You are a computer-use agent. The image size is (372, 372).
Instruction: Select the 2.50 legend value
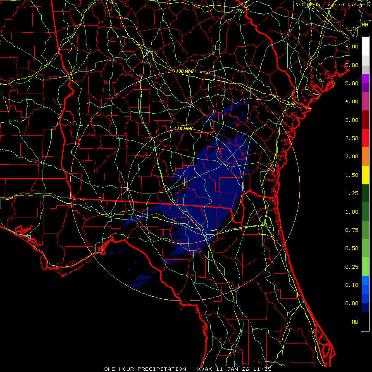click(x=352, y=138)
